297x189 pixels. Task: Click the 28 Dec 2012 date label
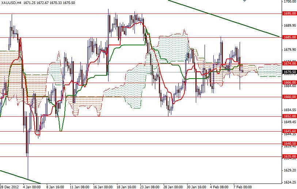tap(9, 186)
